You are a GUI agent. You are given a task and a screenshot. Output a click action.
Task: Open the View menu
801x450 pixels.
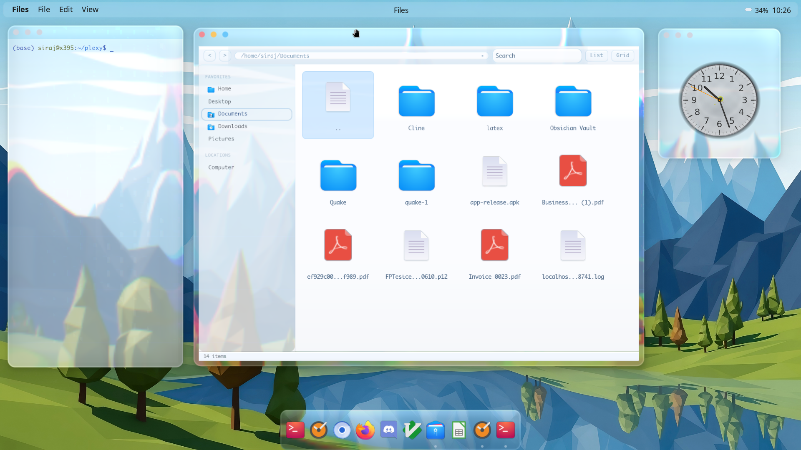click(90, 10)
